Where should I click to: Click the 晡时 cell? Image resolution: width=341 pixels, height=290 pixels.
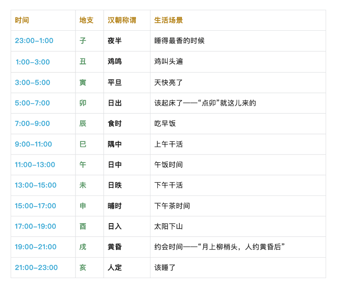115,206
